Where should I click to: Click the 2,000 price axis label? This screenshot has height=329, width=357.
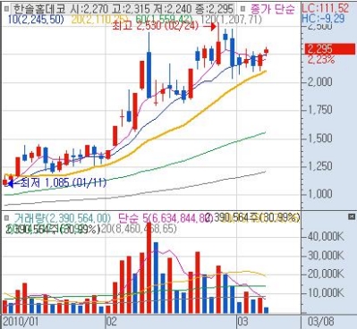tap(319, 81)
